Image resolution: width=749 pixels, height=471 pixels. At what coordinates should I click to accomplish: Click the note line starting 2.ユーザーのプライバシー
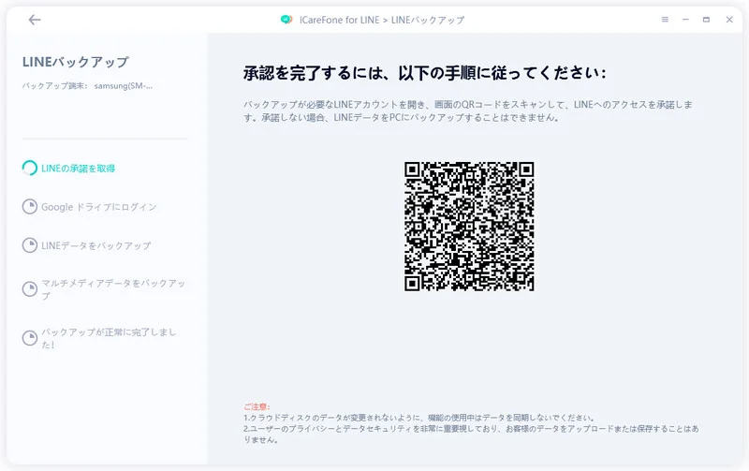click(471, 434)
